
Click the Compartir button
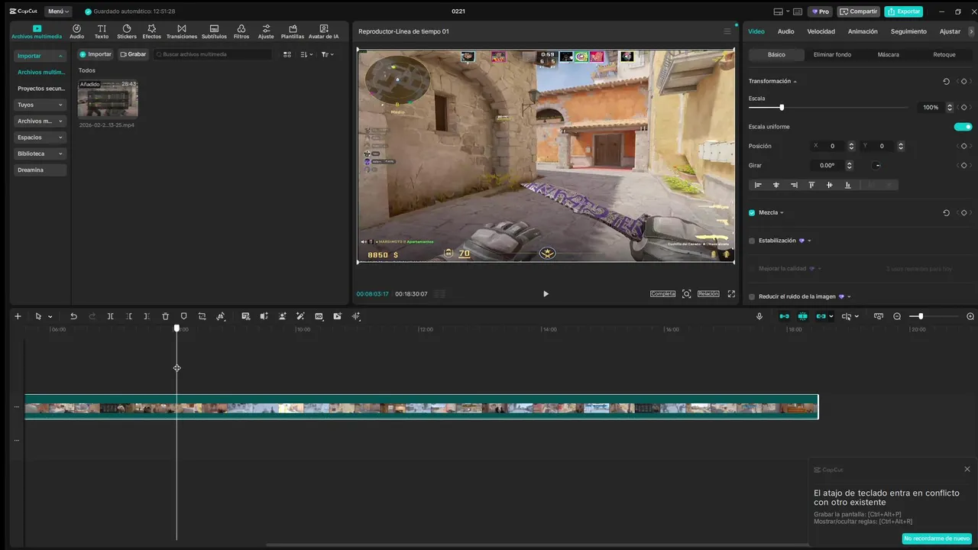(x=859, y=11)
